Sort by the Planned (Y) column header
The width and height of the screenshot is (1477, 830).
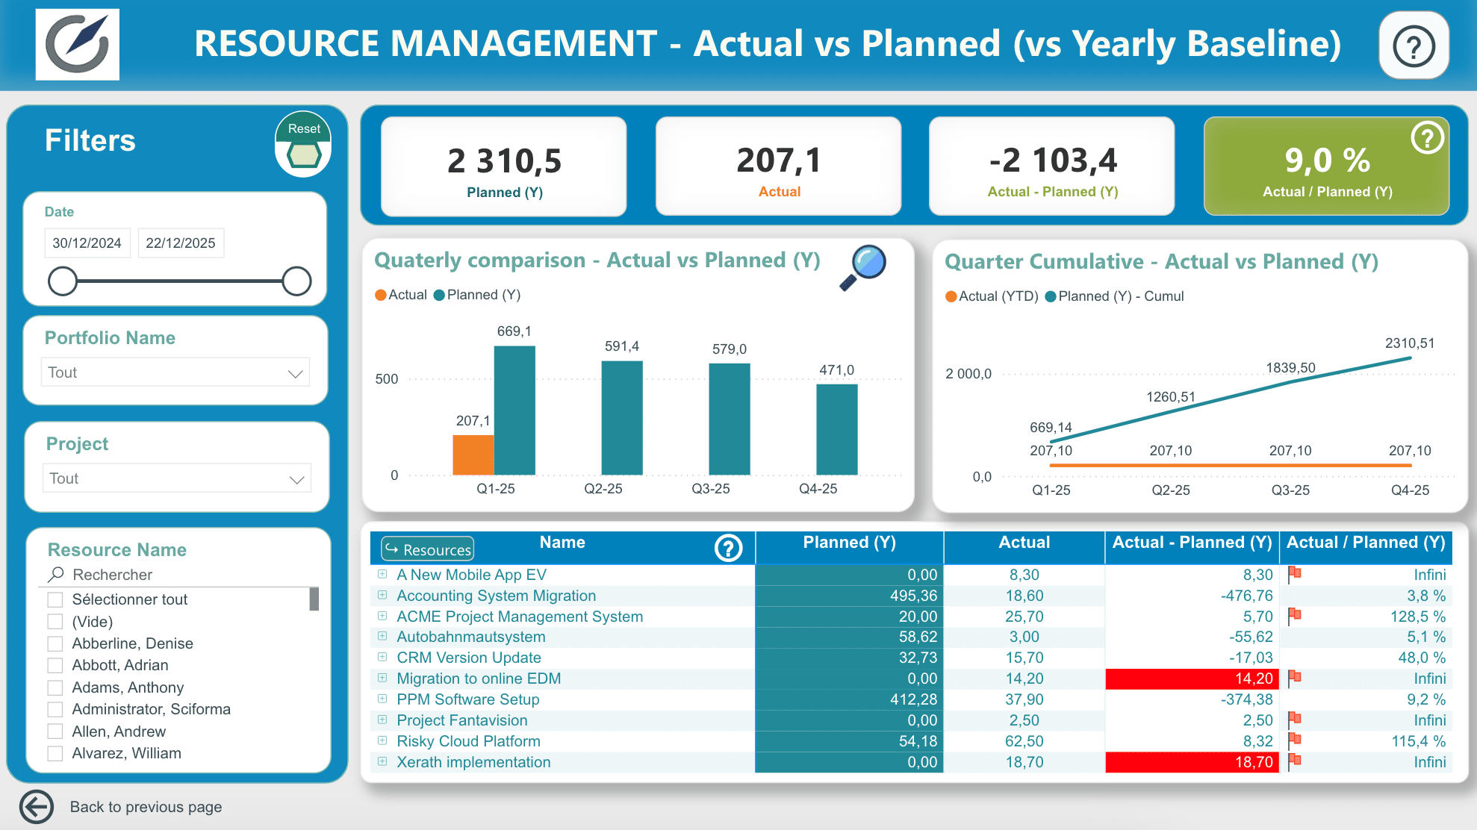849,543
